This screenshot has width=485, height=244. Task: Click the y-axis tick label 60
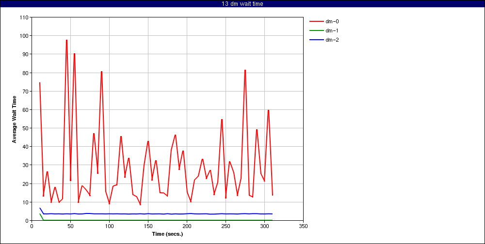(26, 109)
